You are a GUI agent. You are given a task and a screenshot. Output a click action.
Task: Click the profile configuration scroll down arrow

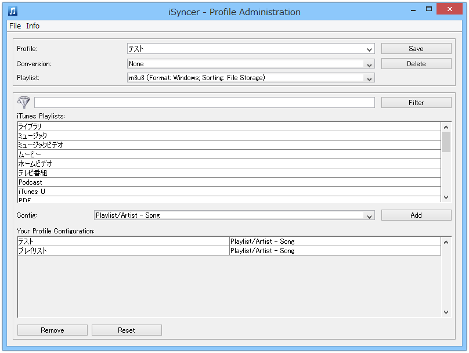[x=446, y=312]
